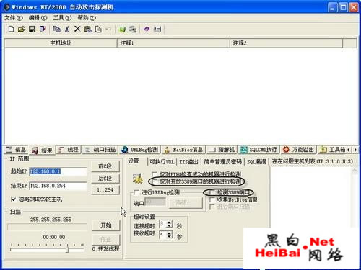Viewport: 361px width, 270px height.
Task: Click the networked computers toolbar icon
Action: point(133,30)
